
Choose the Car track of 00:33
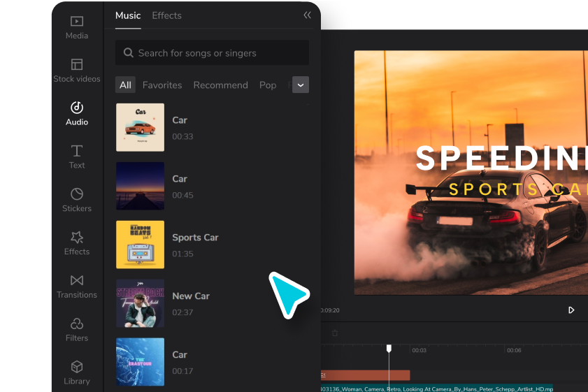(x=213, y=127)
